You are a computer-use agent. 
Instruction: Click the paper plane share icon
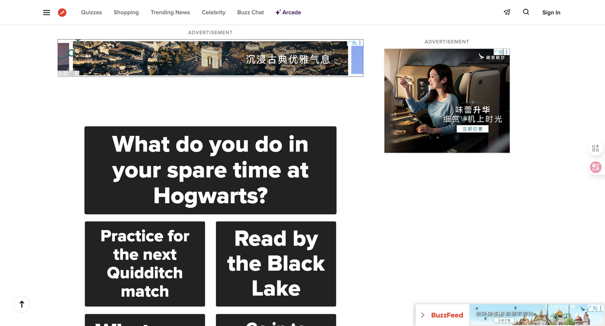(507, 13)
